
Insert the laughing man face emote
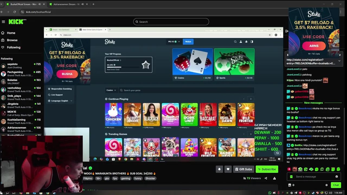click(x=295, y=169)
